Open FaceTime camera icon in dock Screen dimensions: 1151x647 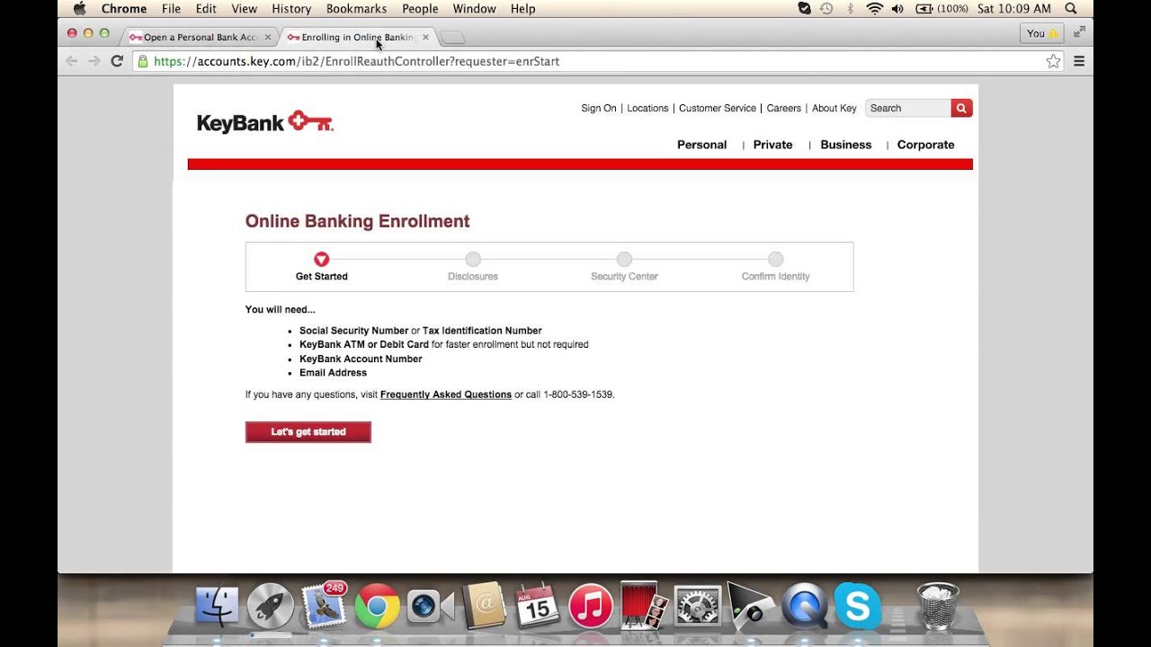[x=430, y=607]
